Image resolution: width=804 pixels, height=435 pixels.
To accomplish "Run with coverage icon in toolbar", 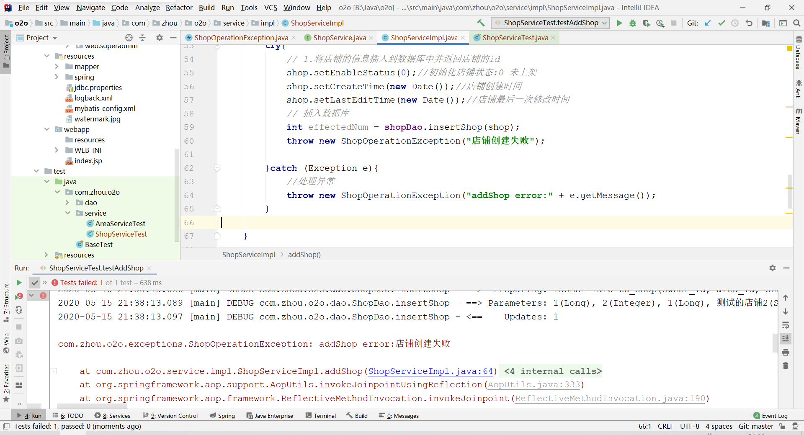I will tap(647, 23).
